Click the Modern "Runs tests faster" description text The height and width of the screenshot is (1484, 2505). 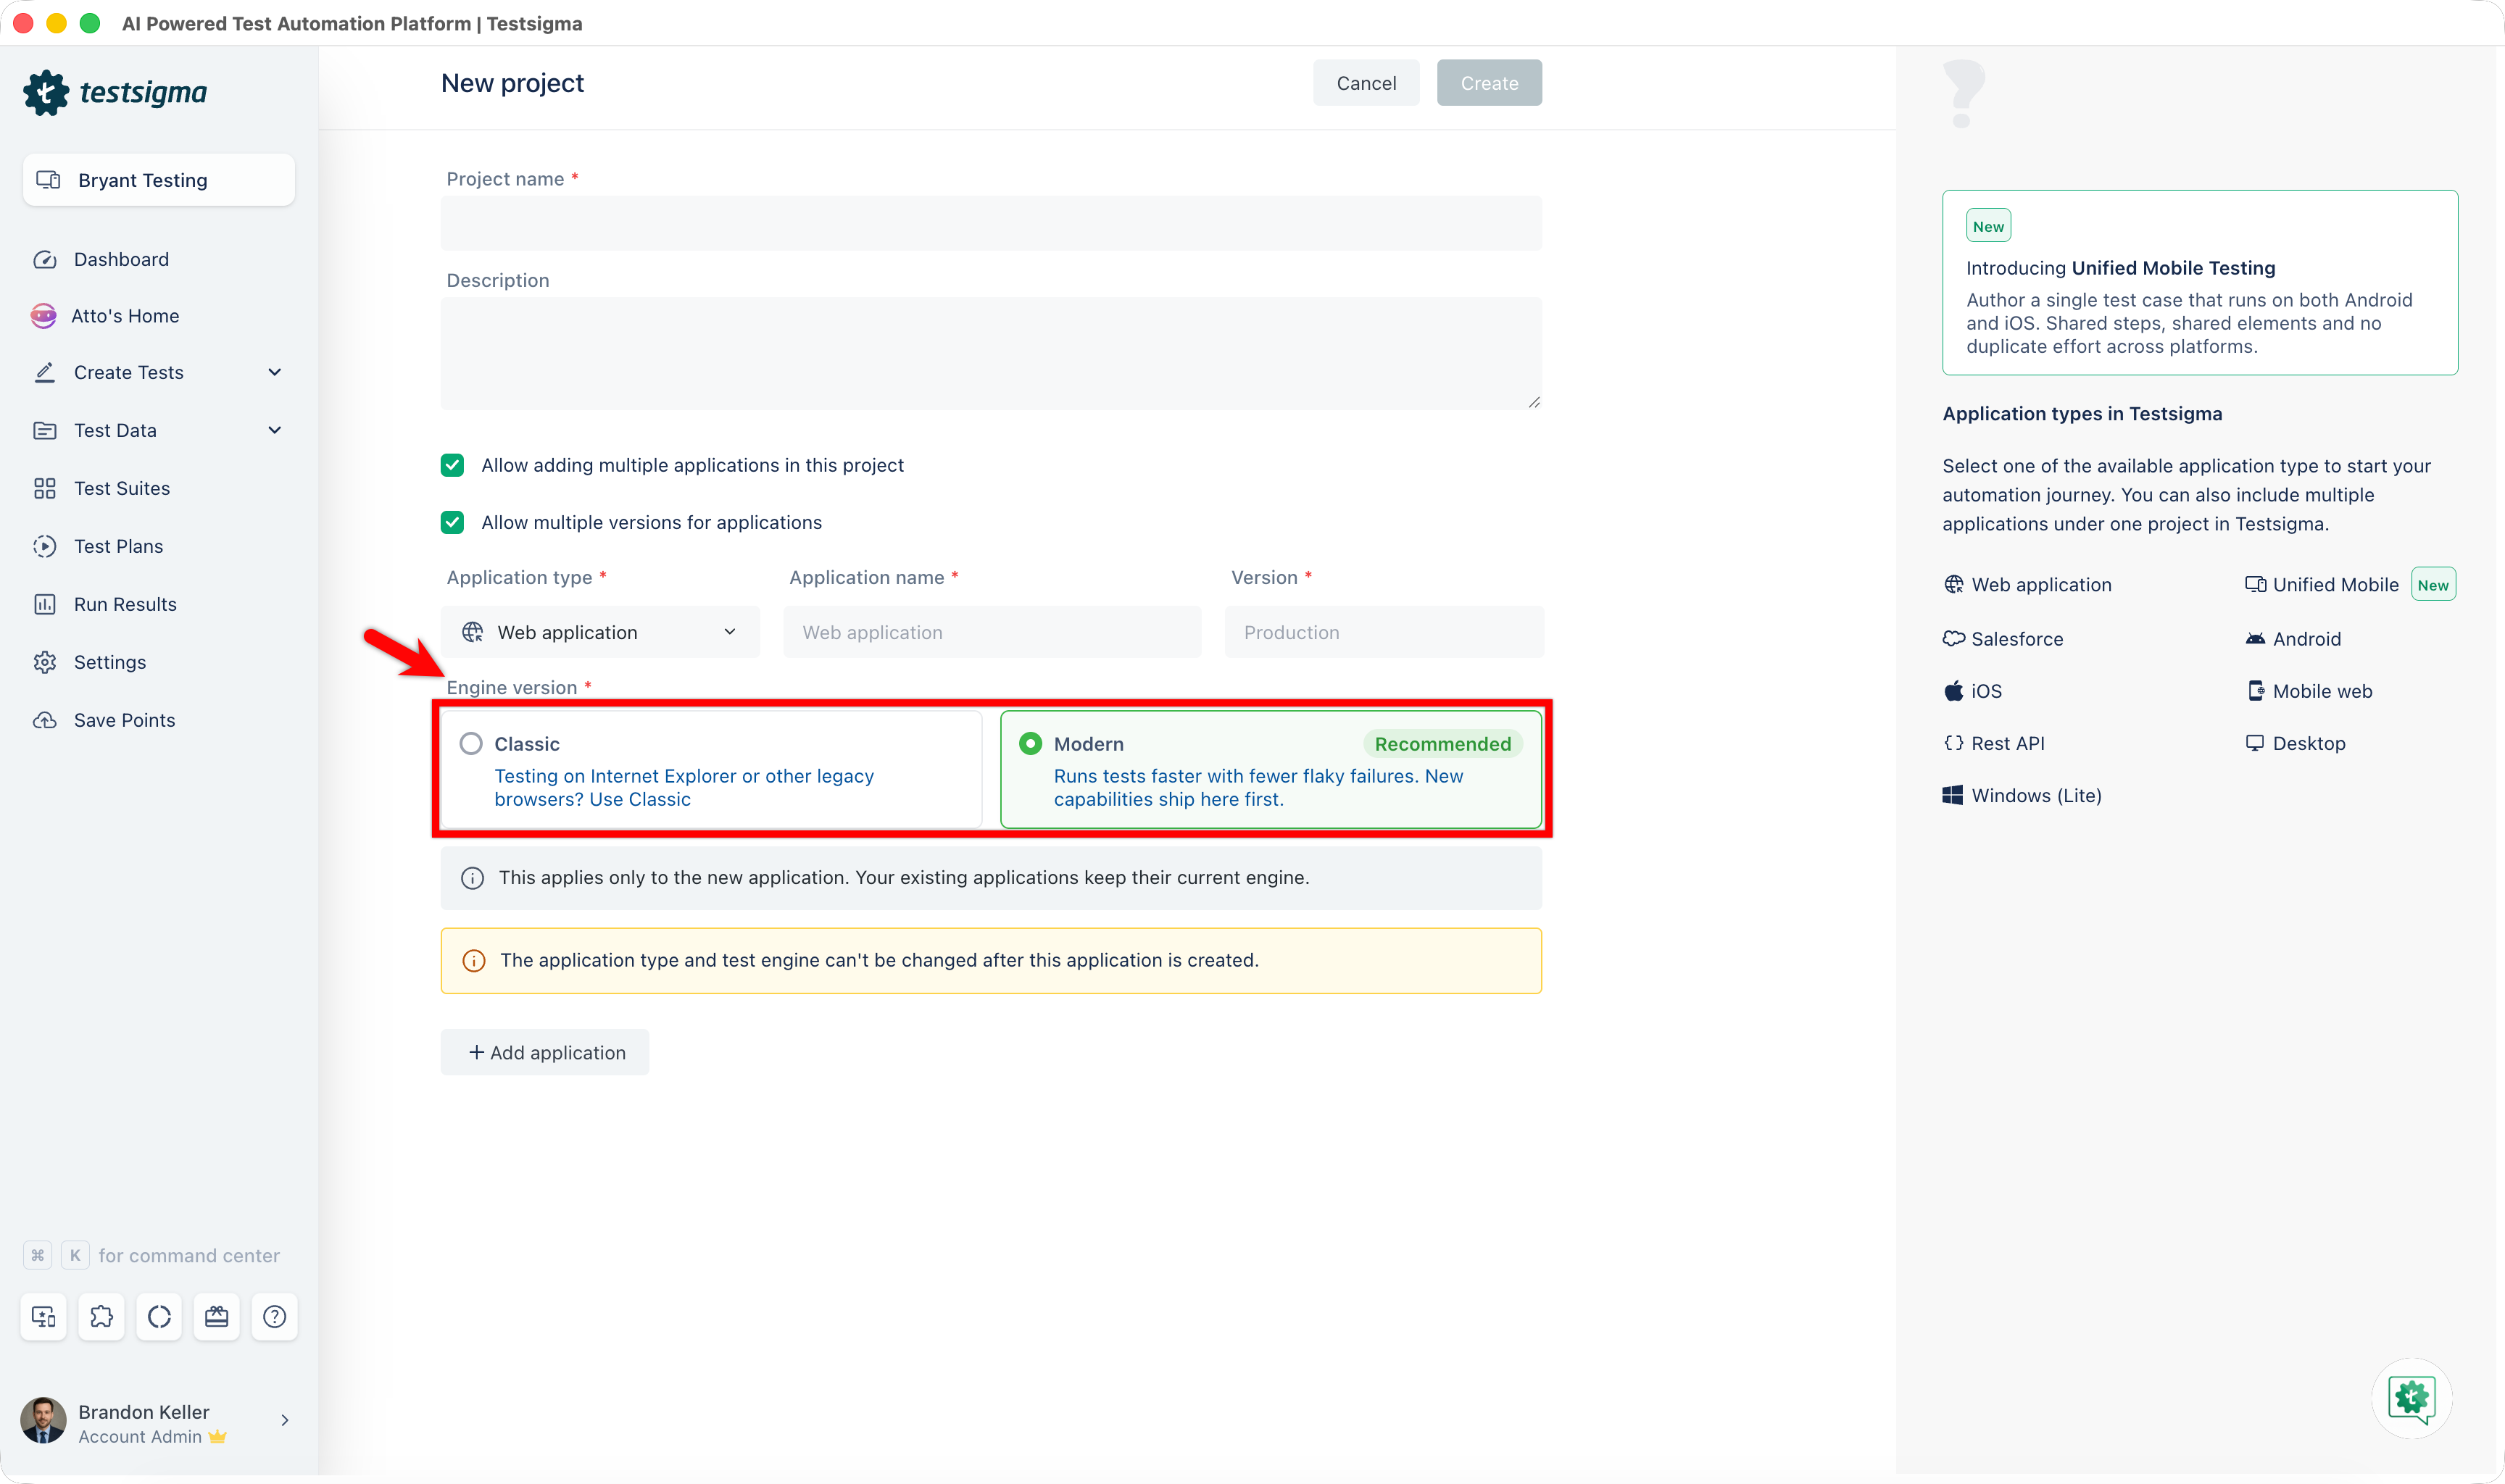pos(1258,788)
